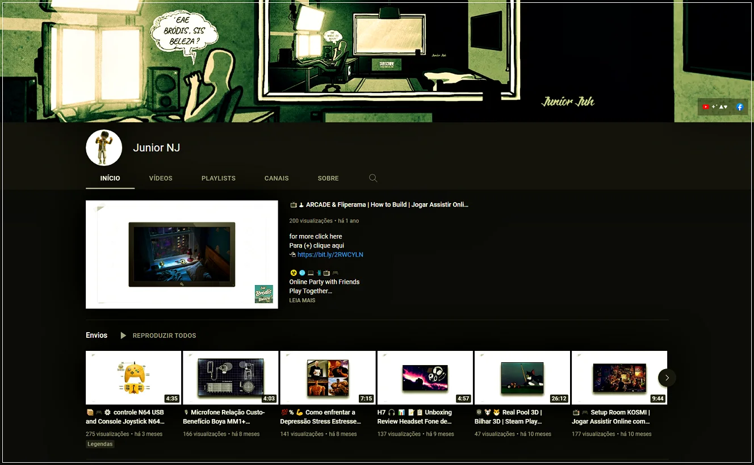Viewport: 754px width, 465px height.
Task: Click '47 visualizações • há 10 meses' text
Action: tap(513, 434)
